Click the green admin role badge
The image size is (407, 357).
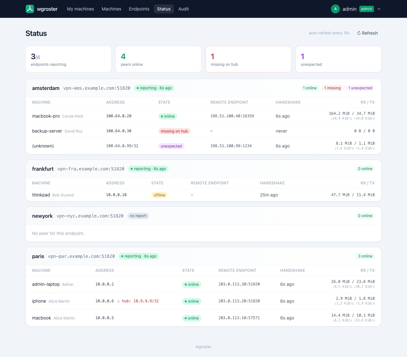click(367, 9)
